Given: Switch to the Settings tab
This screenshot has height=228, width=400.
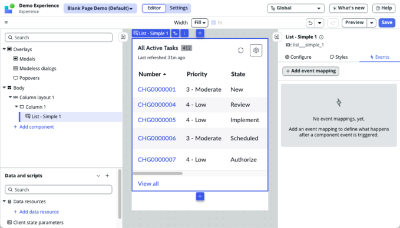Looking at the screenshot, I should [x=178, y=8].
